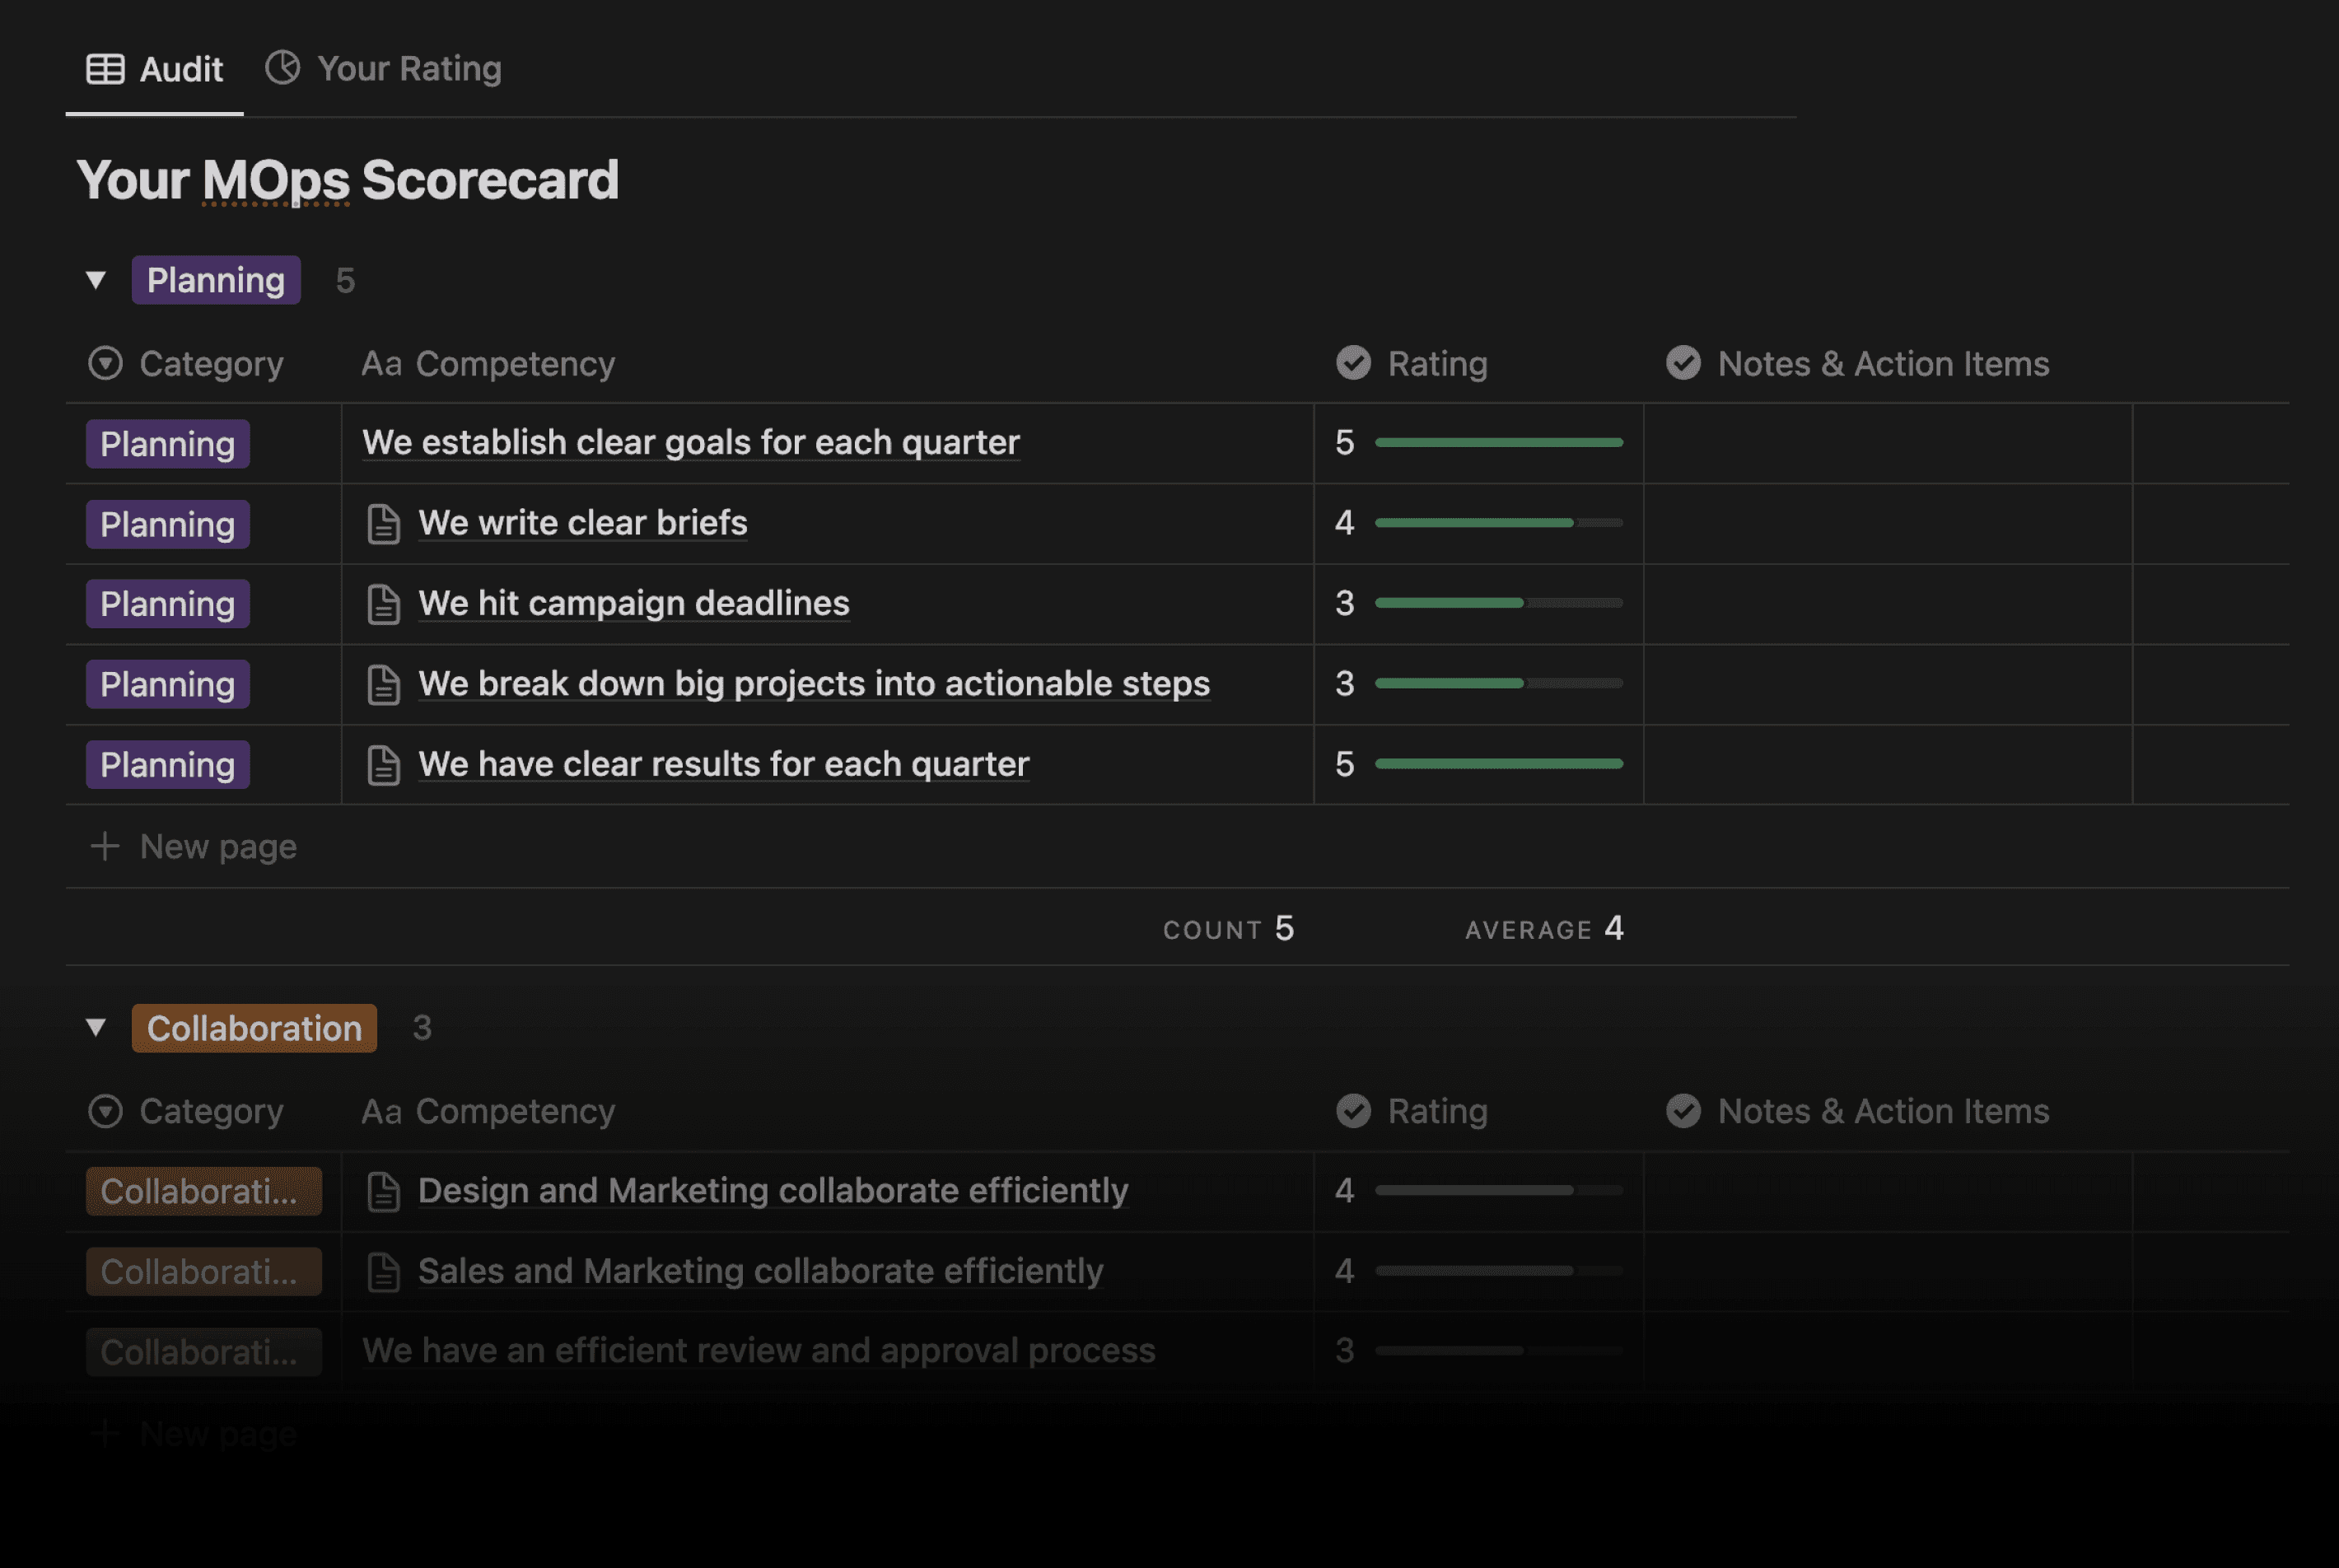2339x1568 pixels.
Task: Click the Competency Aa icon in Collaboration table
Action: (x=381, y=1111)
